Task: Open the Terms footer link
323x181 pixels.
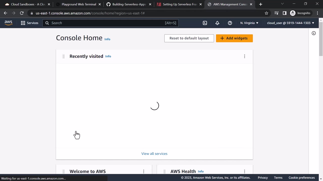Action: 278,178
